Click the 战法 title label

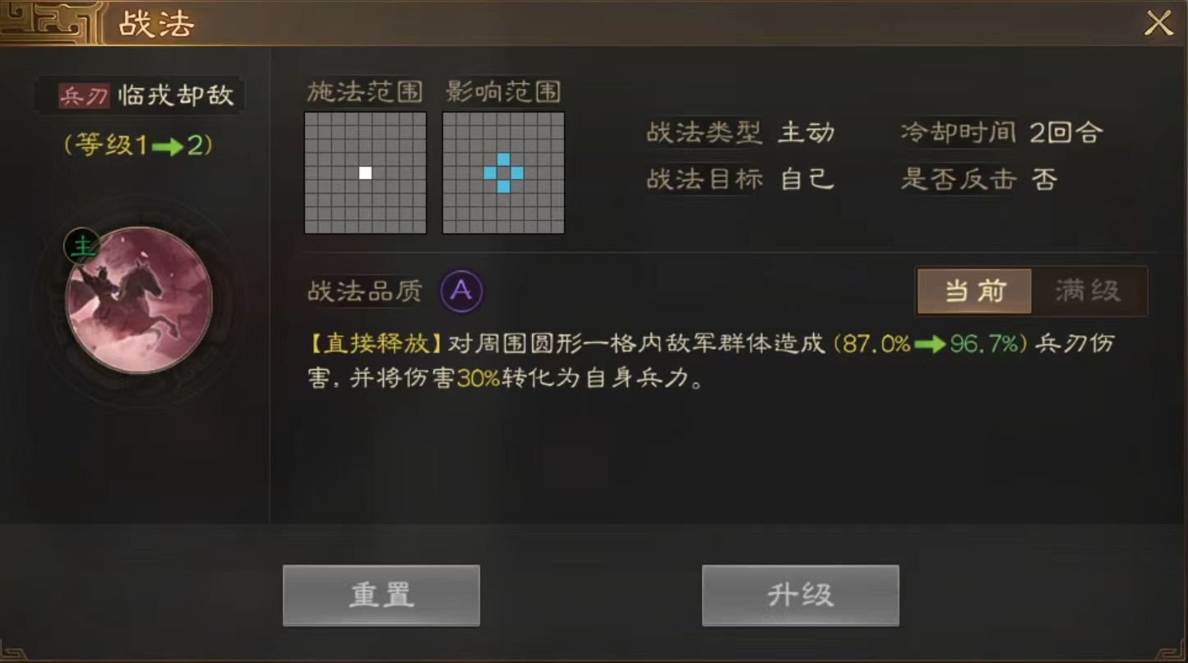(156, 24)
